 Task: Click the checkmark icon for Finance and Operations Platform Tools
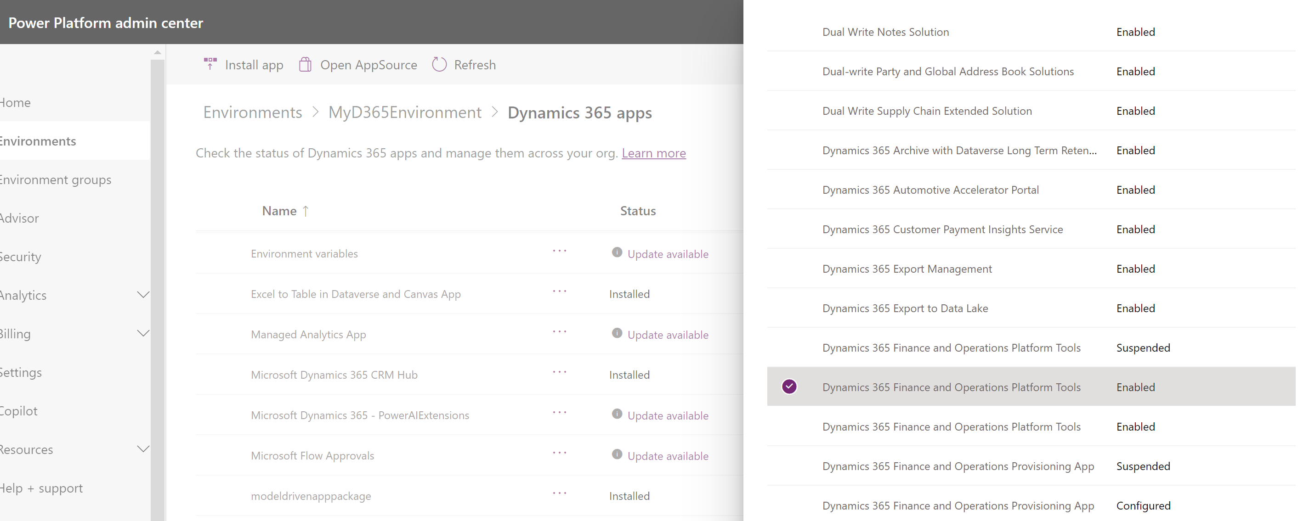790,387
